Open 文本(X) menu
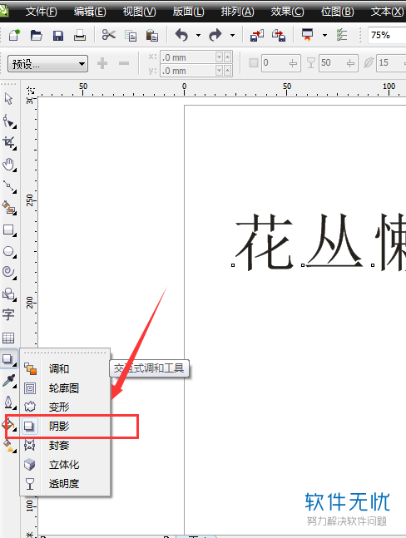The width and height of the screenshot is (406, 538). [x=387, y=12]
